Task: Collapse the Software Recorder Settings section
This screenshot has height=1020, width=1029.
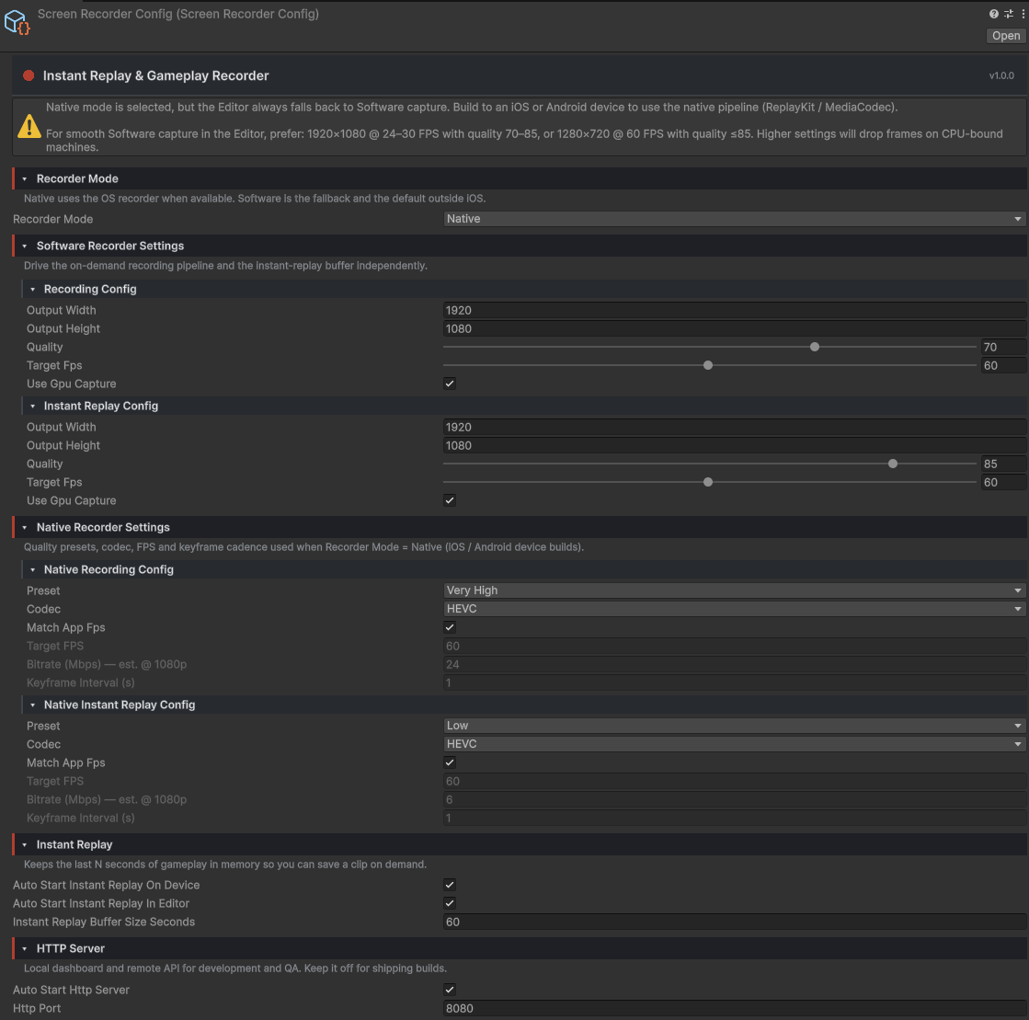Action: [x=25, y=246]
